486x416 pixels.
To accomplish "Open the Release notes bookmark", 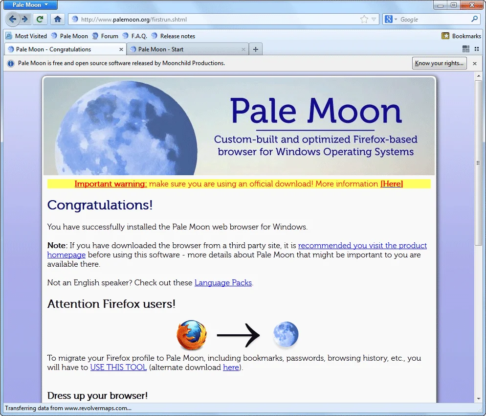I will click(x=173, y=36).
